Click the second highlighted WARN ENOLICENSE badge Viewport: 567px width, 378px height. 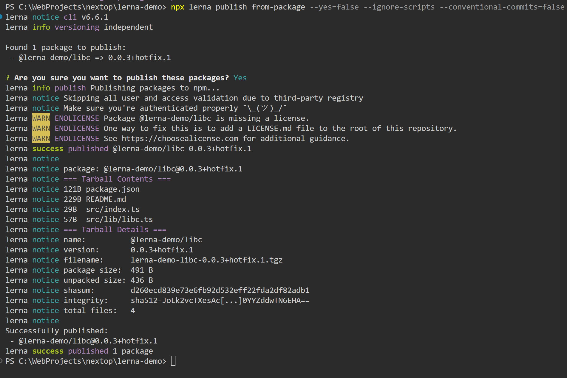(x=41, y=128)
